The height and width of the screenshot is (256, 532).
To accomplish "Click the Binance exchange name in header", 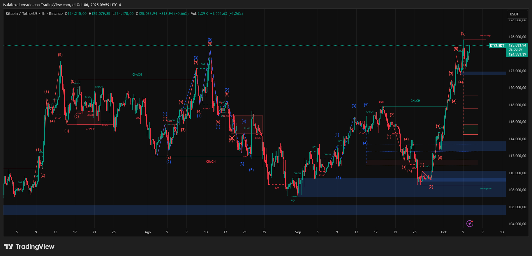I will tap(56, 14).
